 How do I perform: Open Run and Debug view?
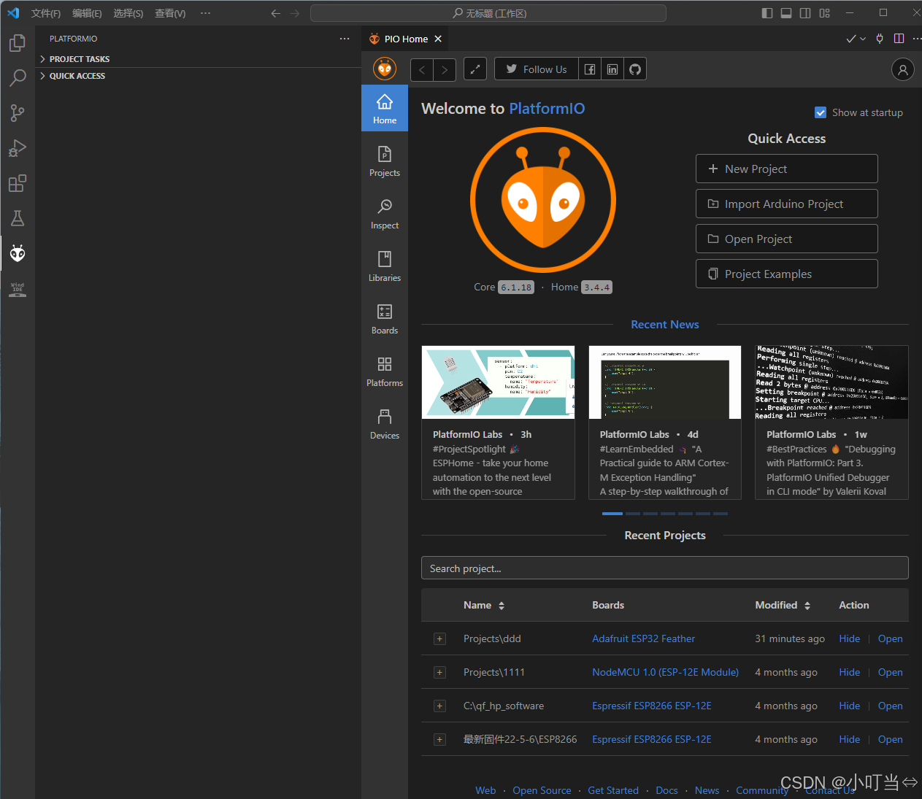[18, 148]
